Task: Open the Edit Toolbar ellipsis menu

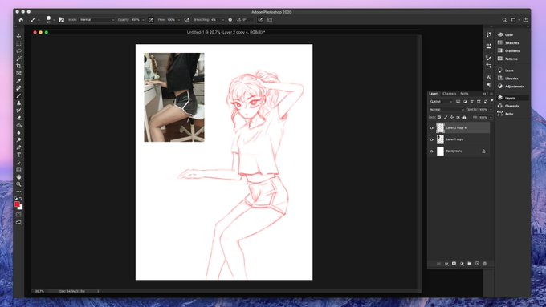Action: click(x=18, y=192)
